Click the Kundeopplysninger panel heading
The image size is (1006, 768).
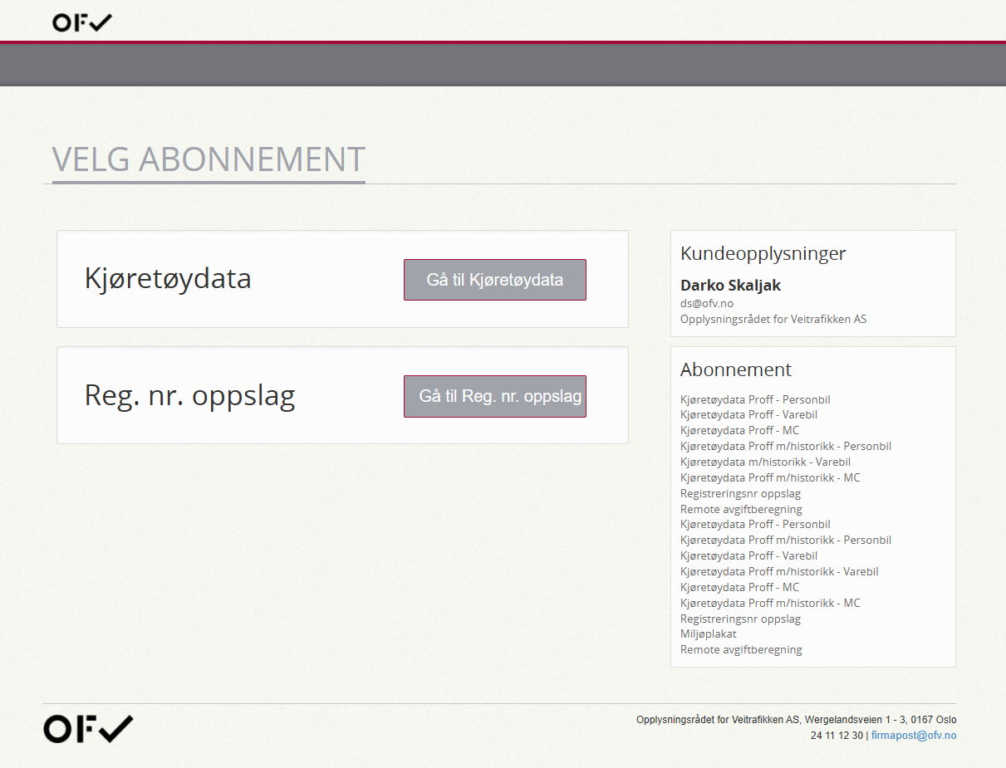coord(763,253)
